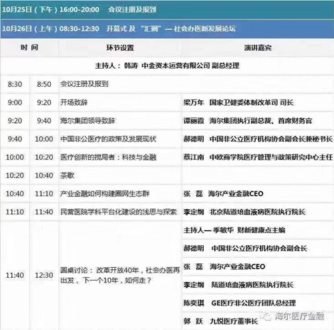Screen dimensions: 334x330
Task: Click the 8:50 end time cell
Action: [44, 84]
